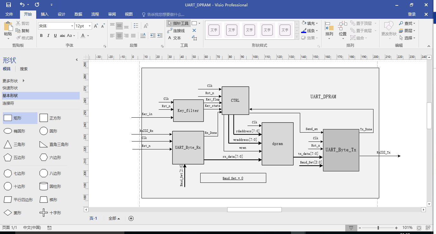Click the connection point X tool
The image size is (436, 234).
coord(194,31)
